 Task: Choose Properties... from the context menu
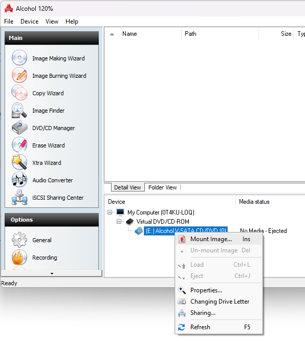(x=219, y=290)
